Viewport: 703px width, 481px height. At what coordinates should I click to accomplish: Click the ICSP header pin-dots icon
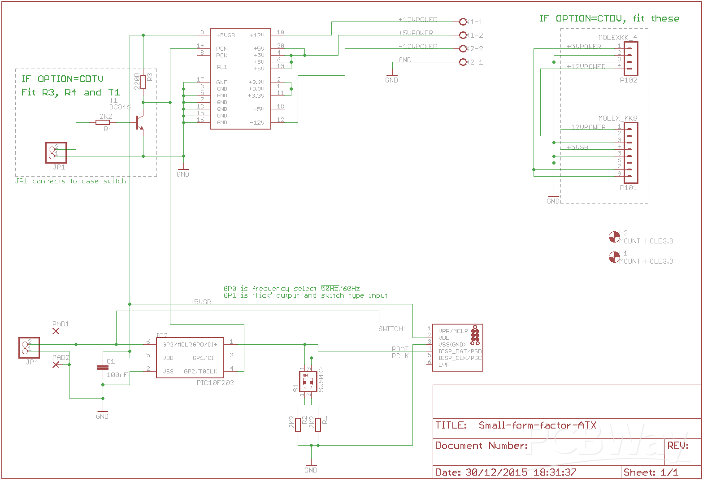475,336
